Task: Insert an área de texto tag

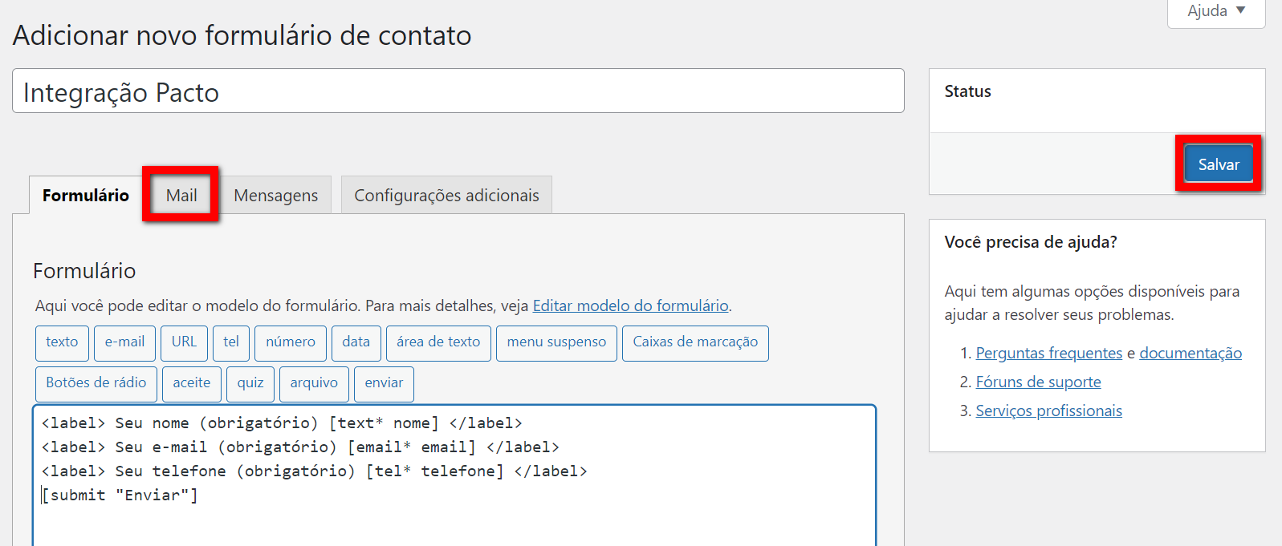Action: click(438, 342)
